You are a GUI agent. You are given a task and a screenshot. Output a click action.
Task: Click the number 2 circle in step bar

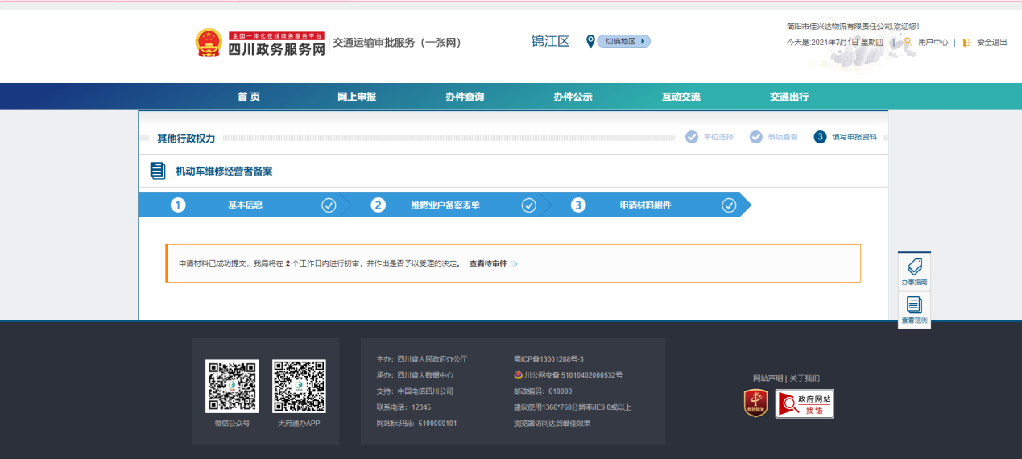378,205
